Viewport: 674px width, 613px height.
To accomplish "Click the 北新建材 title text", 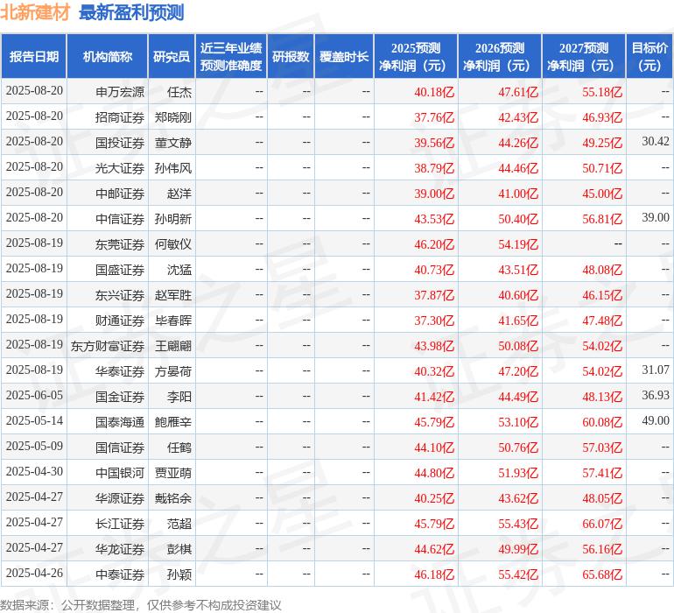I will point(35,12).
